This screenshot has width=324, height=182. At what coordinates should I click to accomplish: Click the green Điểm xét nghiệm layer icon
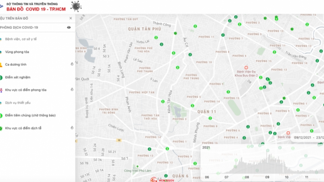[x=1, y=77]
